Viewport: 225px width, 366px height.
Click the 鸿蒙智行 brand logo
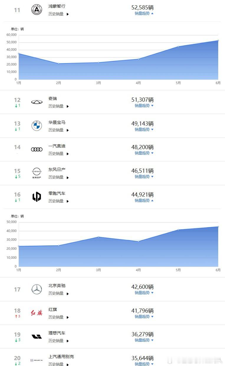(x=37, y=10)
